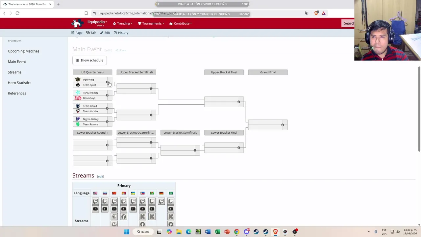Click the Buscar taskbar search box

[143, 232]
